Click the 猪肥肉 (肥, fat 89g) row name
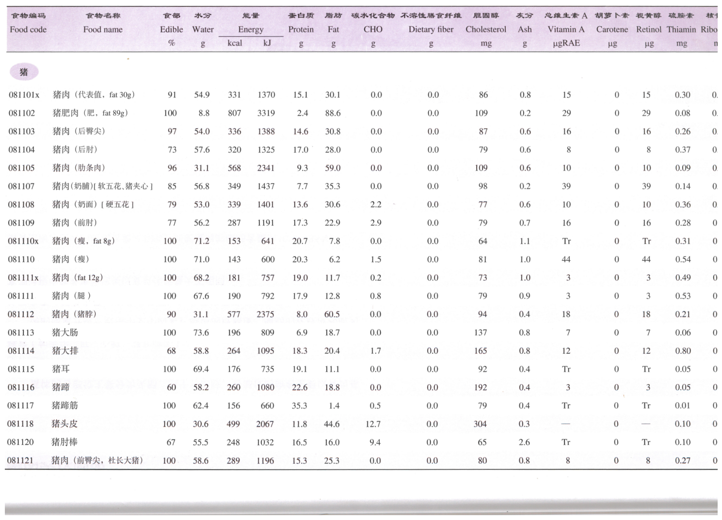 point(90,113)
